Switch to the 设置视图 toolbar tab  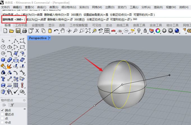tap(38, 25)
